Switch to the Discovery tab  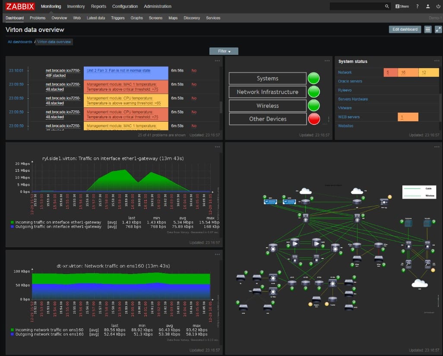pos(192,18)
